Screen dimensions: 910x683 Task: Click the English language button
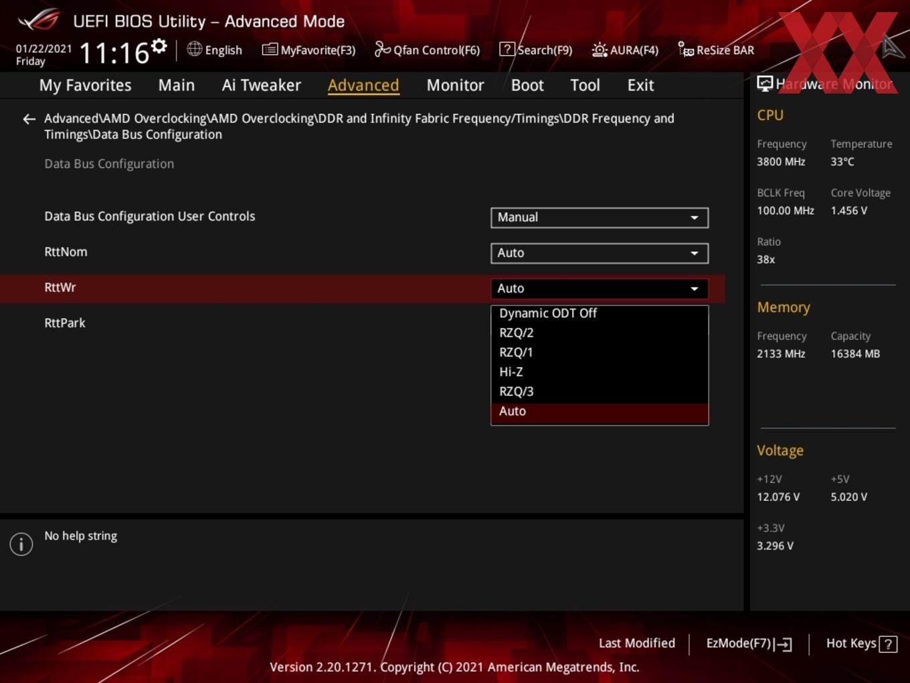click(214, 50)
